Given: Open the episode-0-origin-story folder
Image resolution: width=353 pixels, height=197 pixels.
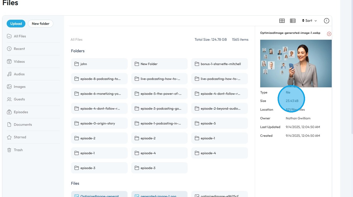Looking at the screenshot, I should (99, 123).
